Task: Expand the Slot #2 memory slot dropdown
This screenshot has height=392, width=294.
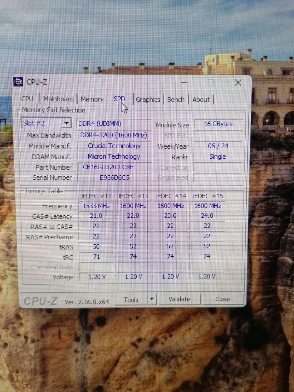Action: click(x=66, y=123)
